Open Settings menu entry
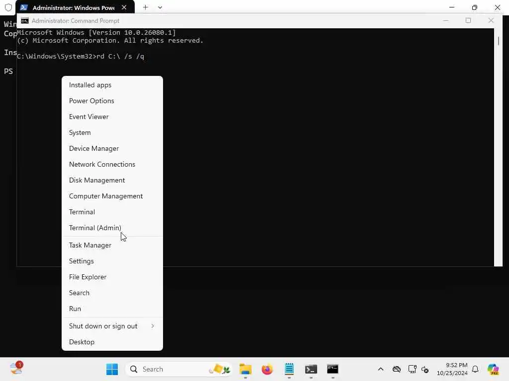 (112, 261)
